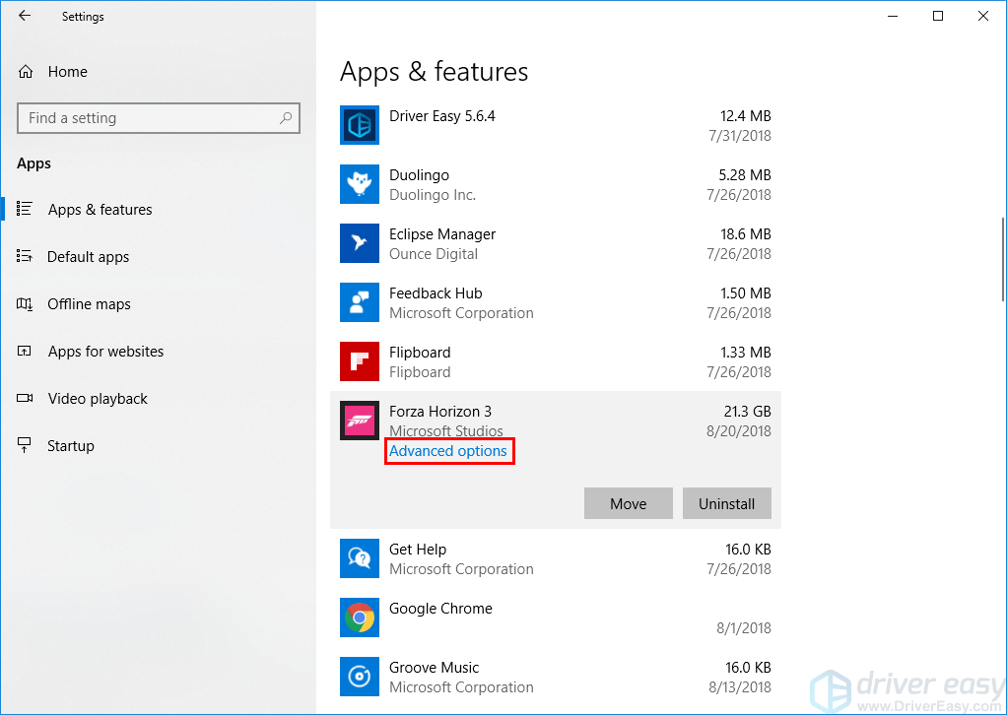Viewport: 1007px width, 715px height.
Task: Open the Startup settings page
Action: point(71,446)
